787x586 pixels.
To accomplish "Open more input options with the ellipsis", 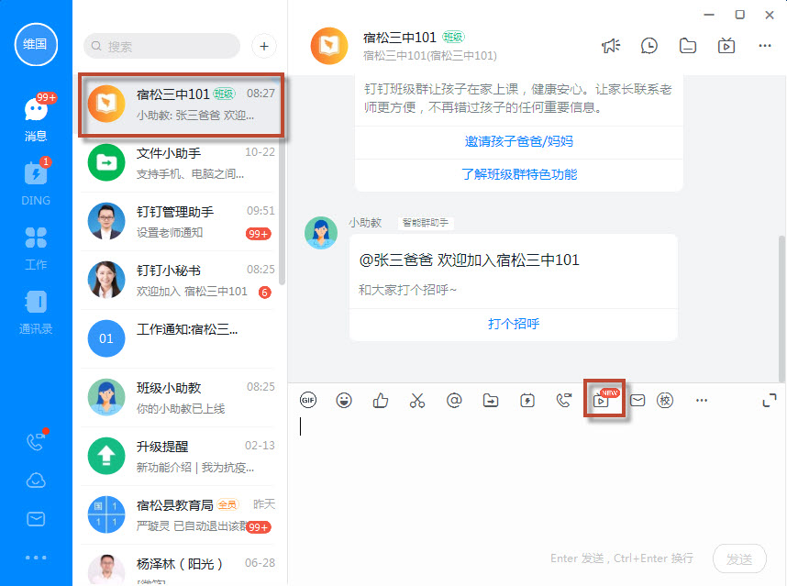I will [x=702, y=401].
